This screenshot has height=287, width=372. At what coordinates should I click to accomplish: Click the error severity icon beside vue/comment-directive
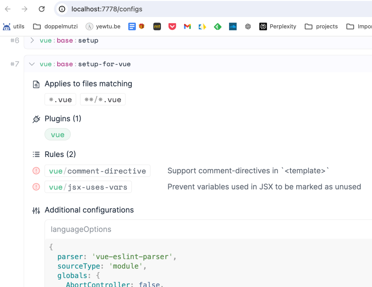tap(36, 171)
